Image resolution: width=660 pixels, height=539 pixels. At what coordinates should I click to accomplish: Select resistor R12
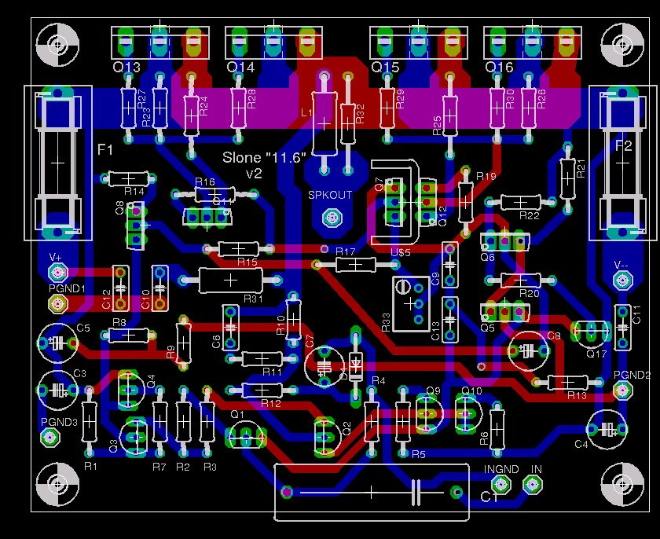(262, 390)
